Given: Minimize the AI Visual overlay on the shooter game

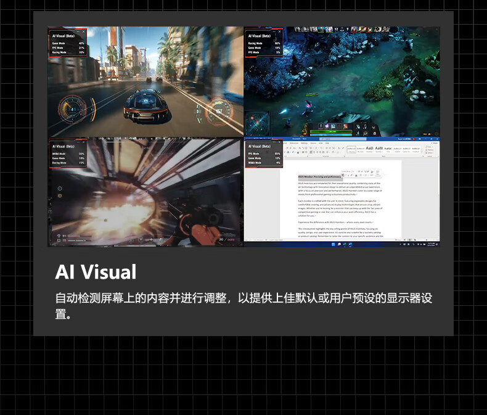Looking at the screenshot, I should tap(78, 142).
